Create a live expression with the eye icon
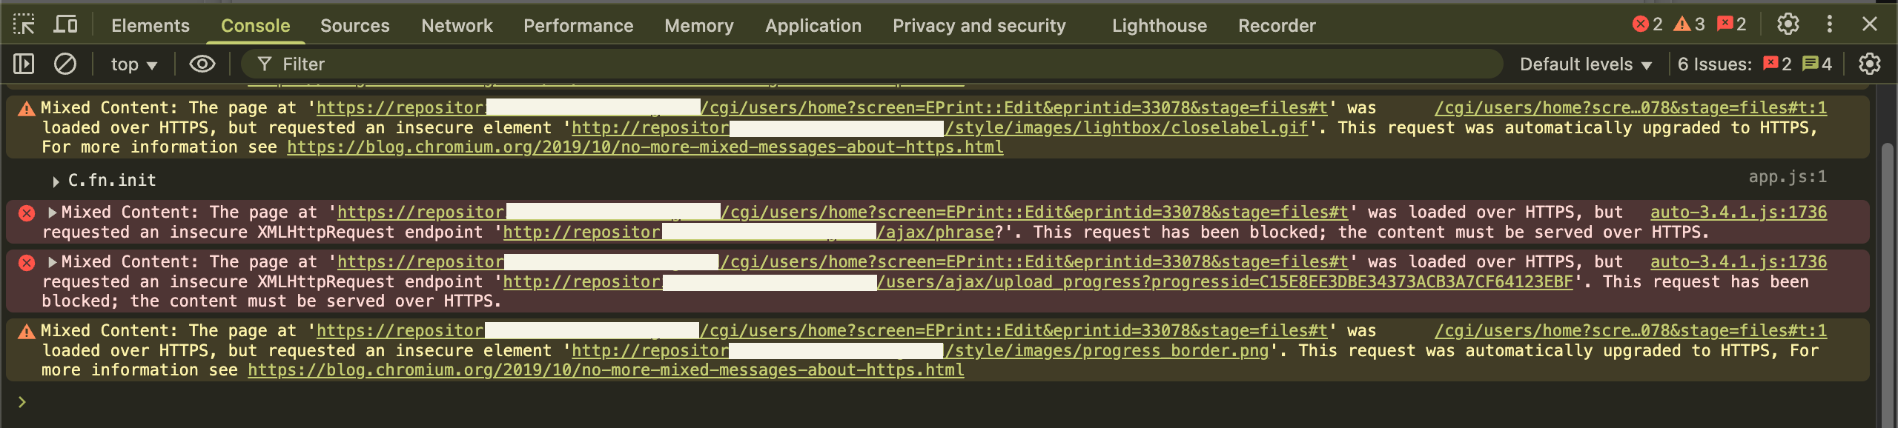Screen dimensions: 1898x428 click(202, 64)
